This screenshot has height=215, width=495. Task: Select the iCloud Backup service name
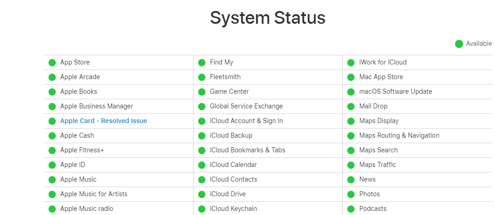pyautogui.click(x=231, y=135)
